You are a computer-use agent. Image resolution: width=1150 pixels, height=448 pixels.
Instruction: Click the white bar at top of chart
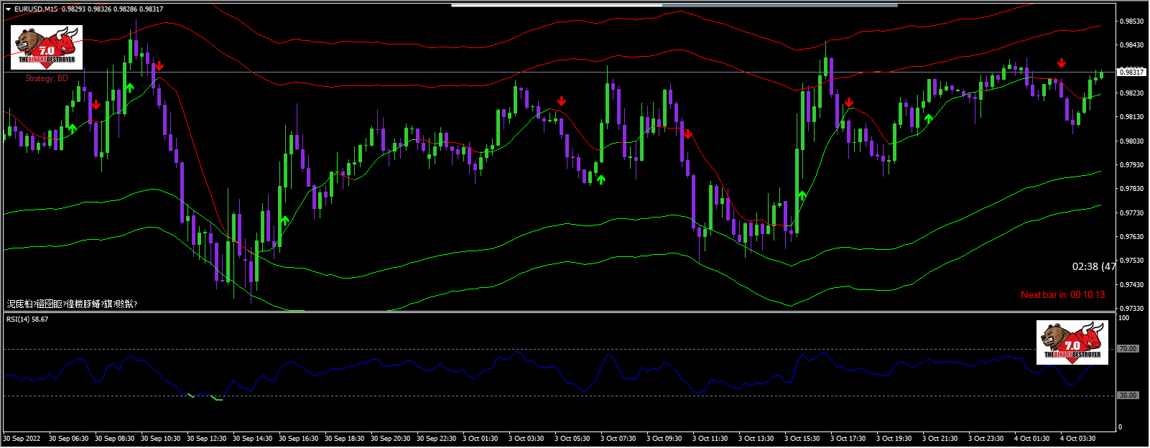pyautogui.click(x=557, y=5)
